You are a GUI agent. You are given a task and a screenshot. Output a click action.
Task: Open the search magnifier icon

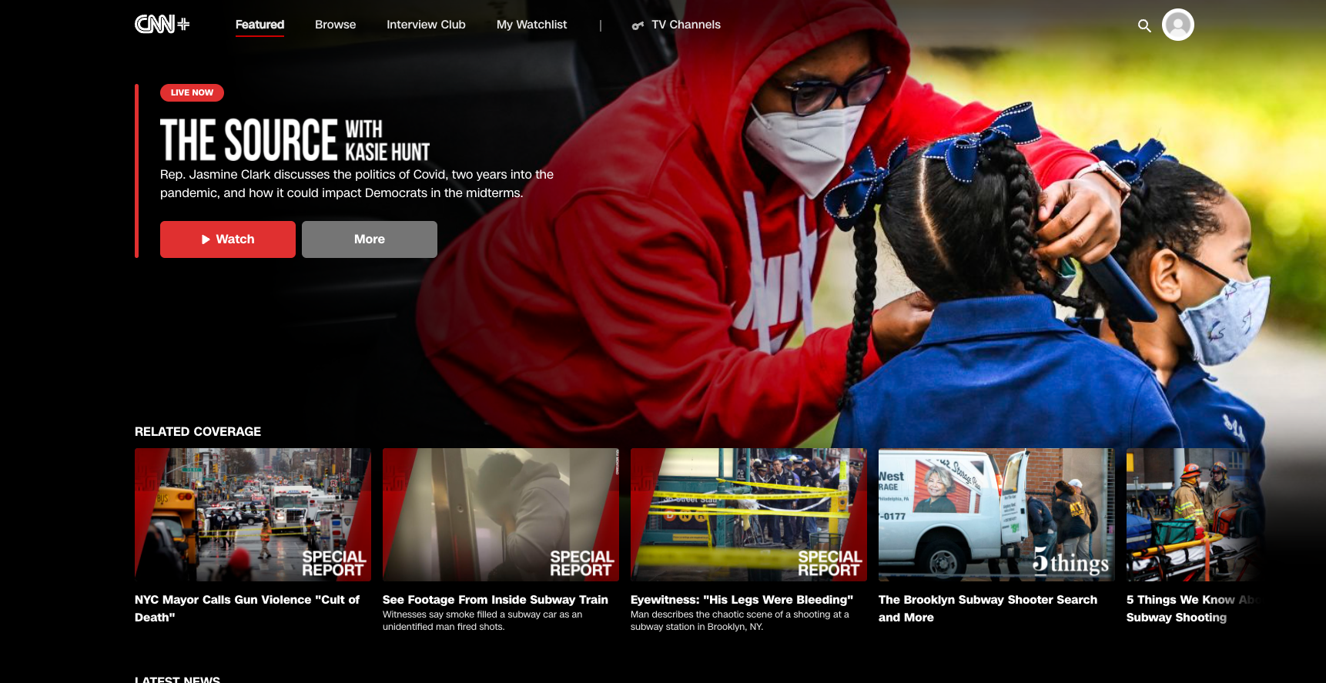(1144, 25)
